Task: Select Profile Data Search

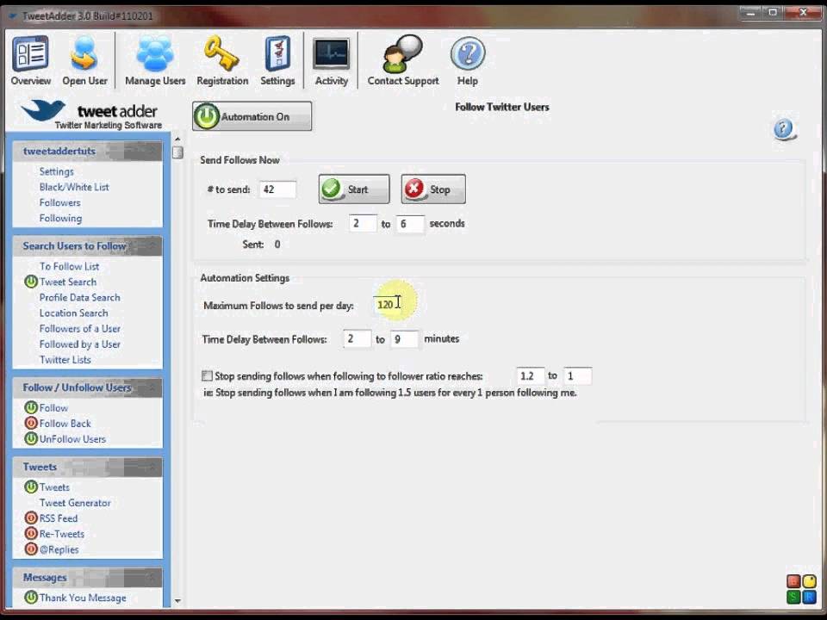Action: tap(79, 297)
